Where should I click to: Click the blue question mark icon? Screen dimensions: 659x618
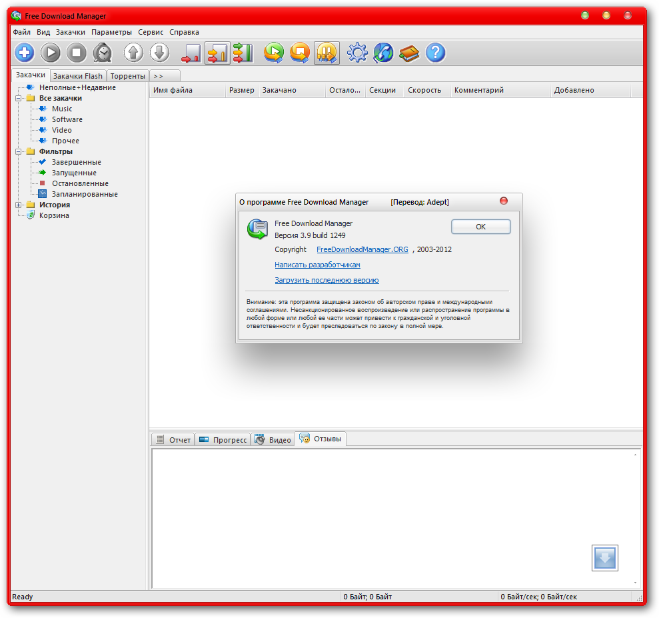coord(435,53)
